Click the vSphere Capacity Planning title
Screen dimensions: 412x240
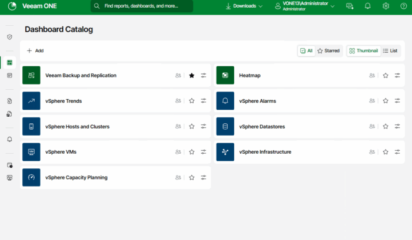(x=77, y=177)
